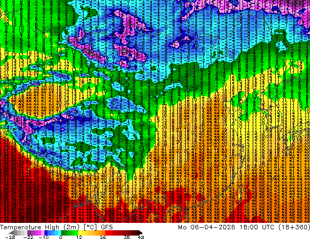Click the -22 label on the color scale
310x239 pixels.
28,237
